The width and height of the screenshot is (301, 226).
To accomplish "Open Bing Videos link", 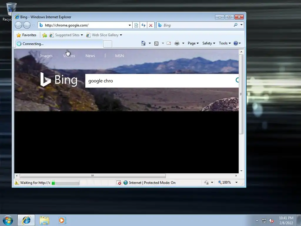I will 69,56.
